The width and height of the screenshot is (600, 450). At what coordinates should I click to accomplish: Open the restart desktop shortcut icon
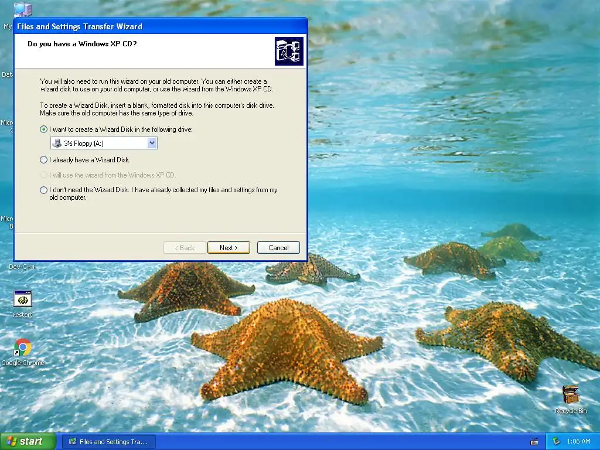point(23,299)
